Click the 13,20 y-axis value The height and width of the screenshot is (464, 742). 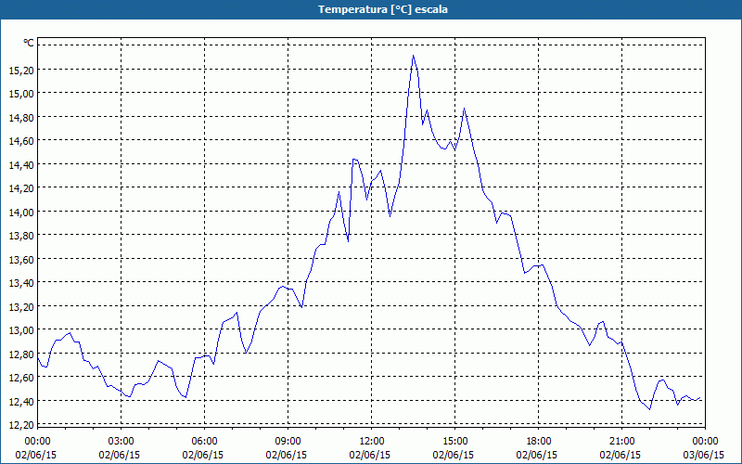coord(21,307)
